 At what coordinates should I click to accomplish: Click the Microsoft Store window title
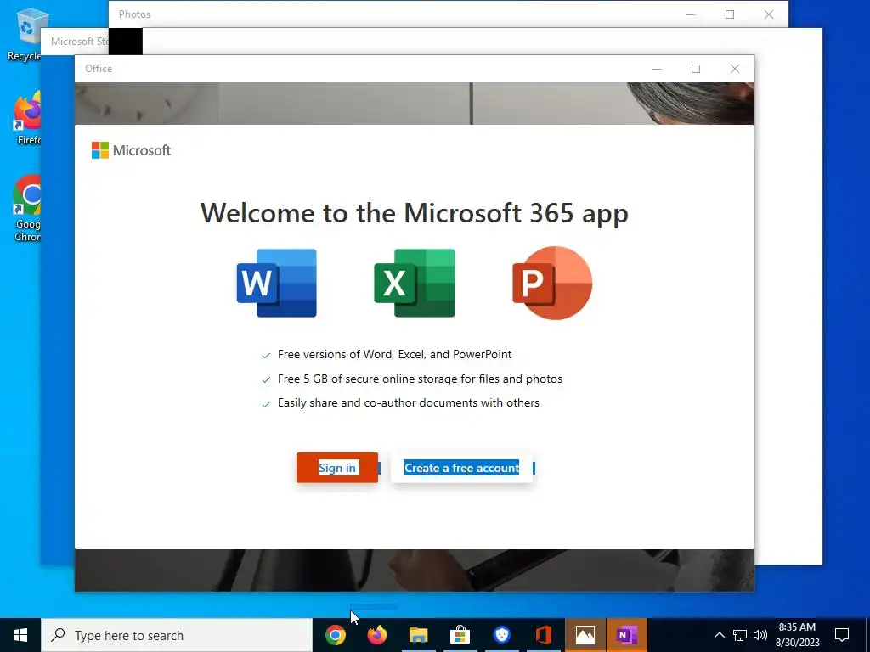tap(79, 42)
